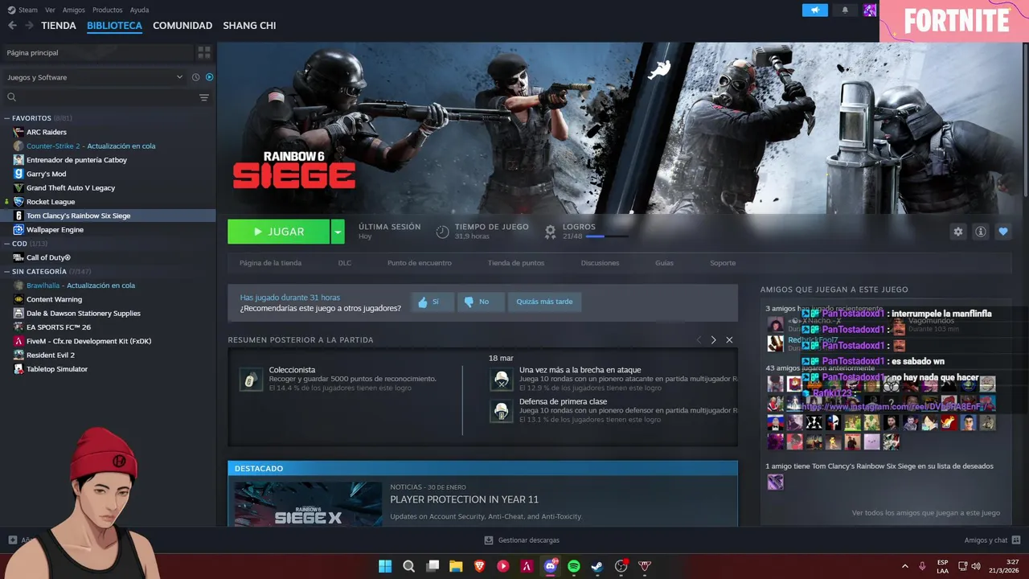Click the Grand Theft Auto V Legacy icon
The width and height of the screenshot is (1029, 579).
coord(18,187)
